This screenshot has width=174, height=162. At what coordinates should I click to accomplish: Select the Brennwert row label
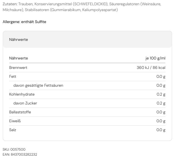18,68
